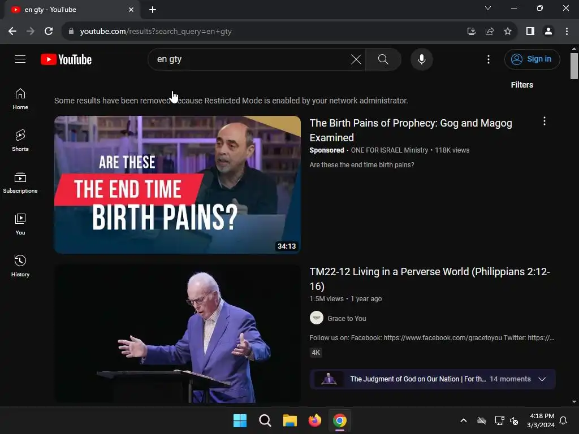Open the End Time Birth Pains thumbnail
The width and height of the screenshot is (579, 434).
click(177, 185)
